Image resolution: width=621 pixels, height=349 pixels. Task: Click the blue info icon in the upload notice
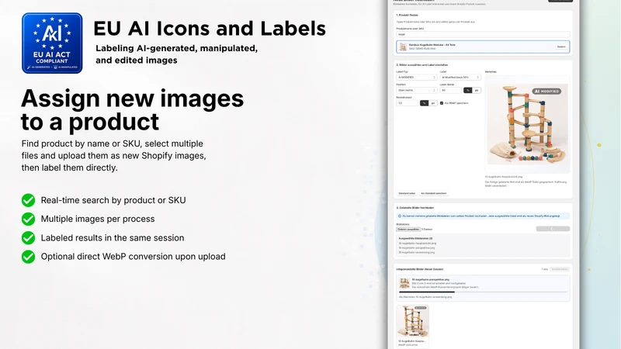[x=399, y=216]
